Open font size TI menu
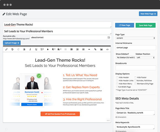The image size is (160, 132). click(42, 49)
